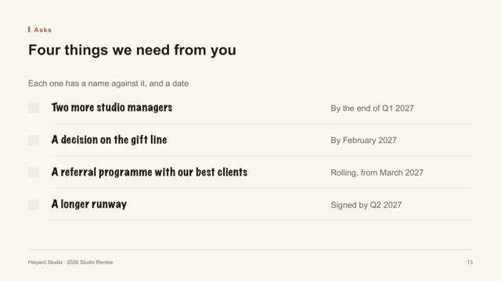Click the Two more studio managers text

pyautogui.click(x=112, y=108)
